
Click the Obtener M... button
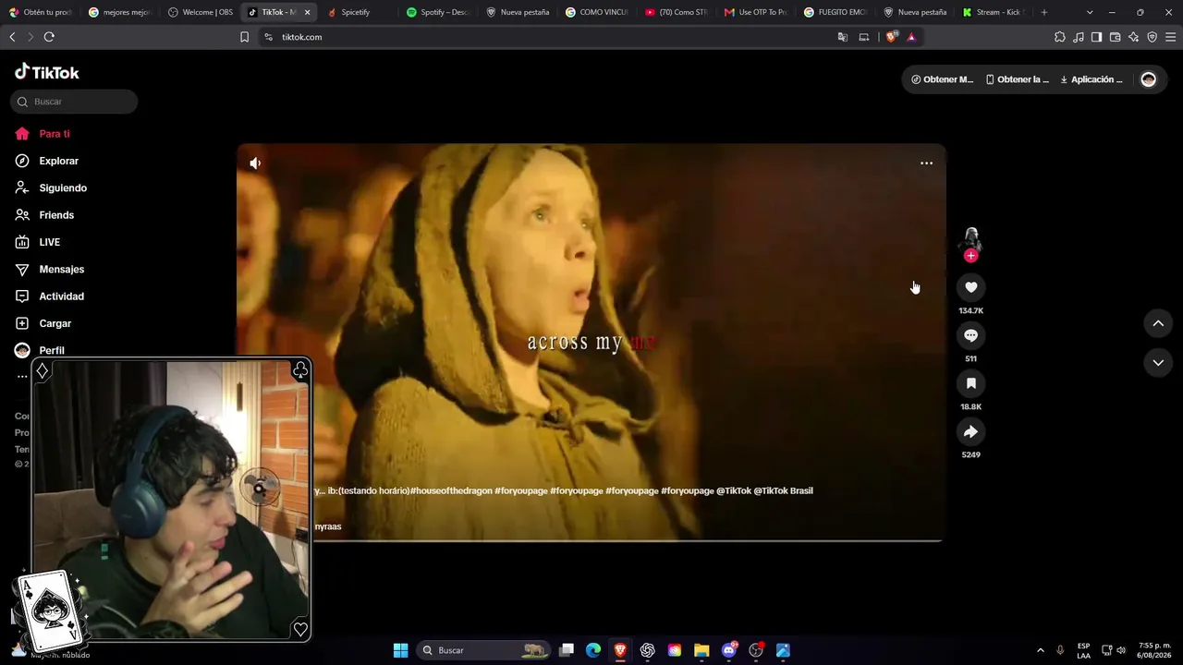[x=942, y=79]
